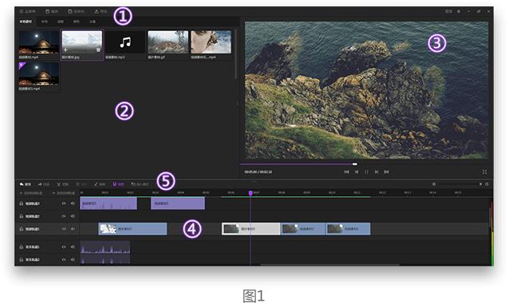Hide the first video track with eye icon
The width and height of the screenshot is (508, 303).
64,203
